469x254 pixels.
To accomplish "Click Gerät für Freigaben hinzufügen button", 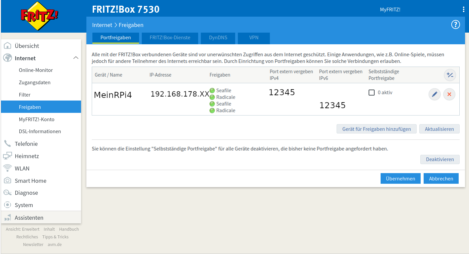I will [x=377, y=129].
